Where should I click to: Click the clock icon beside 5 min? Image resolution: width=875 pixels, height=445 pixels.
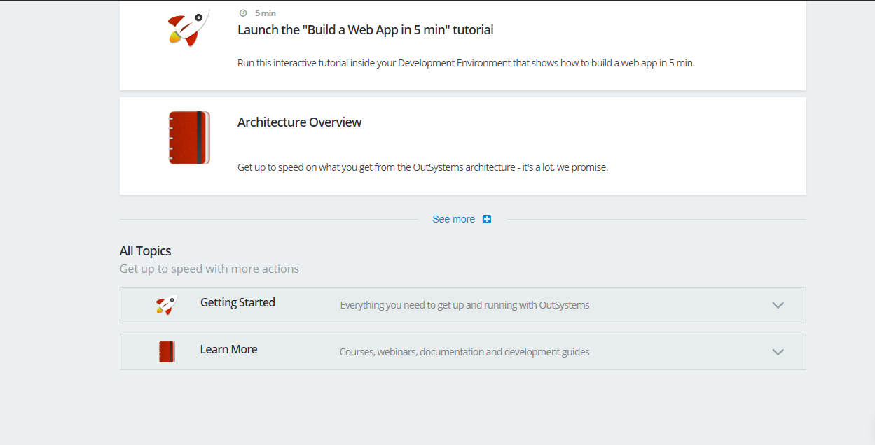243,13
